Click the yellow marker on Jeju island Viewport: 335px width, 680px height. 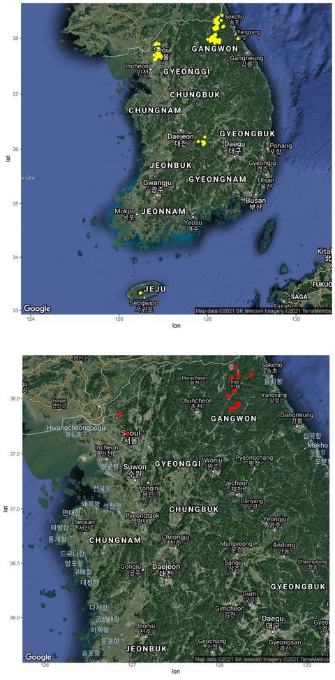pos(140,293)
